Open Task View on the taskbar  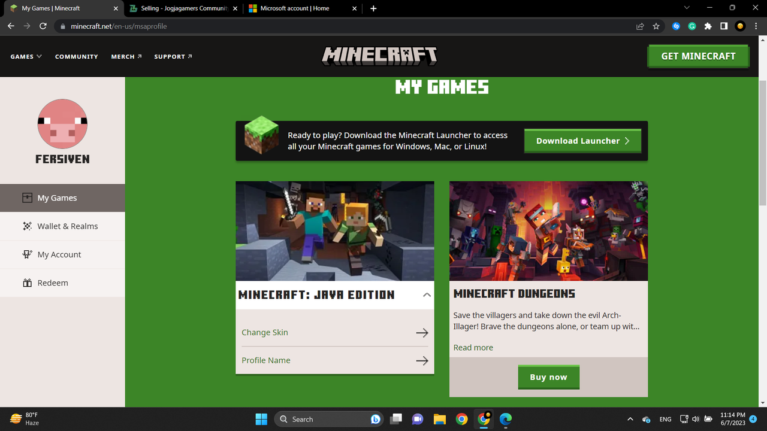(x=395, y=419)
